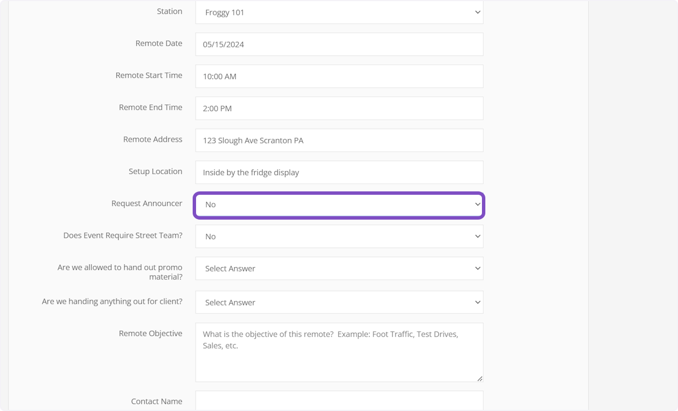Focus the Remote End Time input field
The width and height of the screenshot is (678, 411).
(339, 108)
